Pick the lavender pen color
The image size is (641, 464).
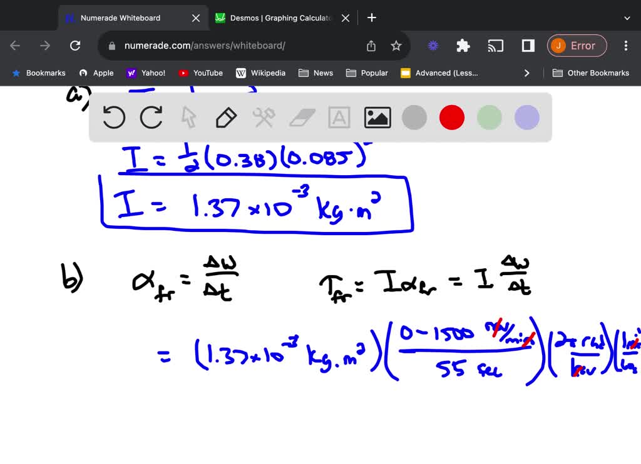pos(527,118)
